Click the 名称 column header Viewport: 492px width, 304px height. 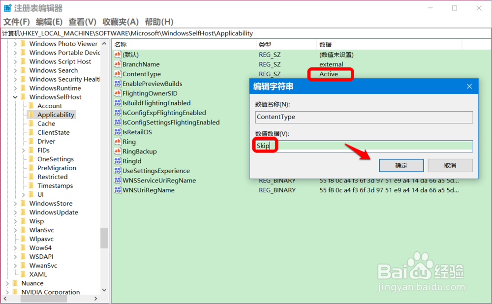(184, 45)
